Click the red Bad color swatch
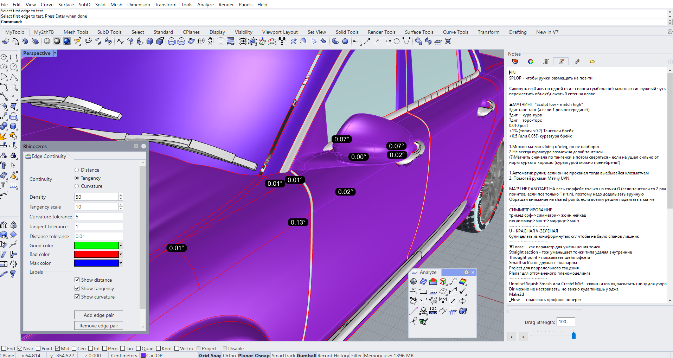Image resolution: width=673 pixels, height=358 pixels. (x=96, y=254)
